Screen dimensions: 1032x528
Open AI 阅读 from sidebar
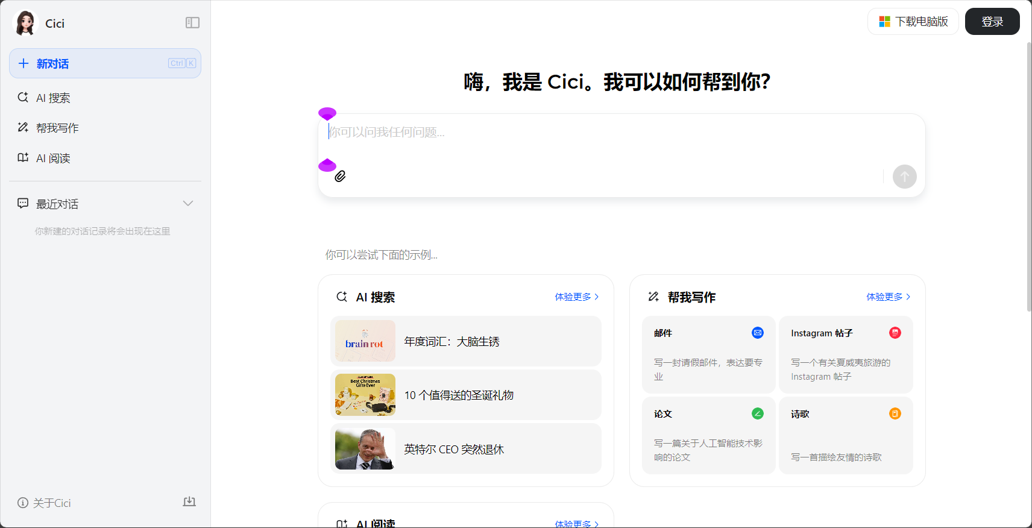105,158
